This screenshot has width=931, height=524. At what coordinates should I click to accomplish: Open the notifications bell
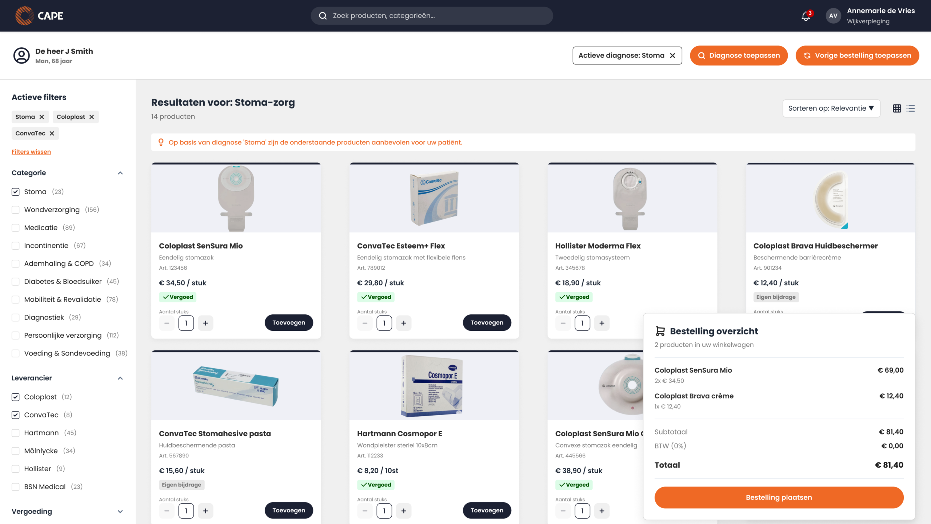[806, 16]
